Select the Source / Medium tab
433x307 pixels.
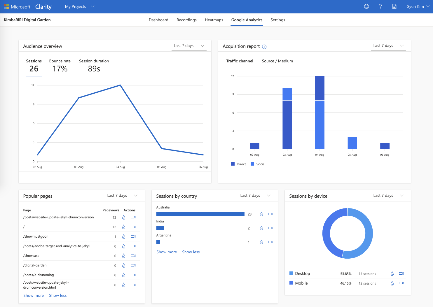click(277, 61)
